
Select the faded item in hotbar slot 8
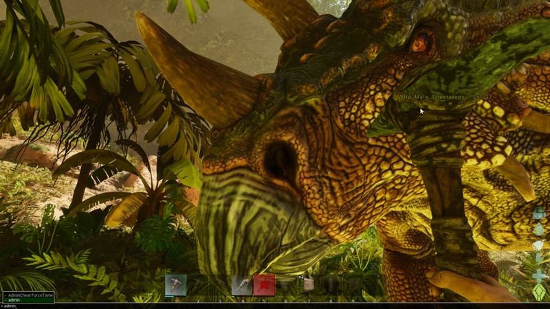331,285
